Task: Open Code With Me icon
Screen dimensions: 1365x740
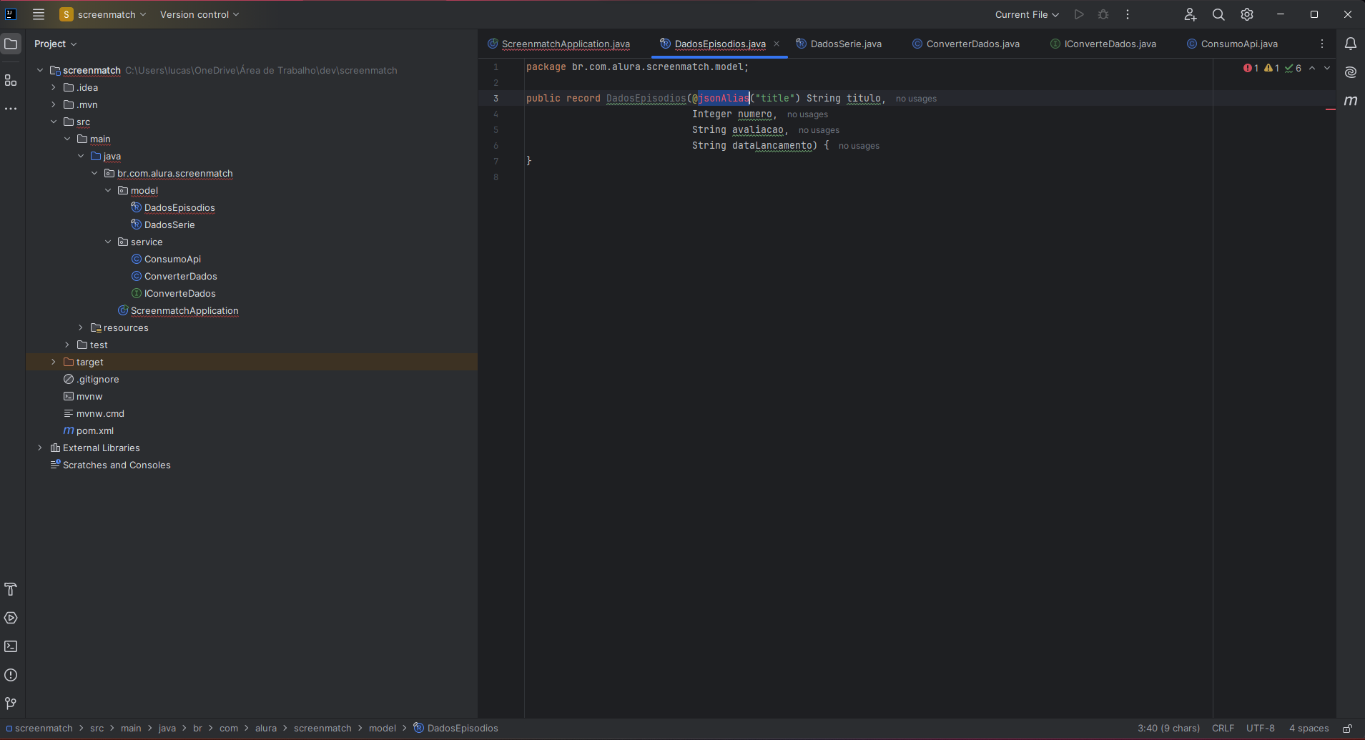Action: click(x=1190, y=14)
